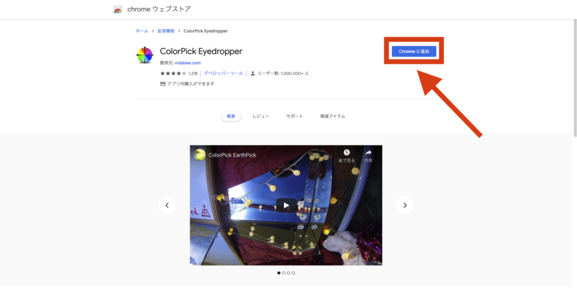Click the ColorPick Eyedropper extension heading

pyautogui.click(x=201, y=51)
